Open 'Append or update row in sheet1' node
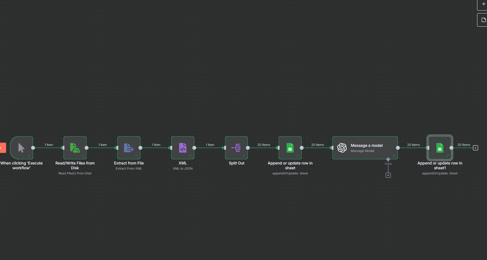The width and height of the screenshot is (487, 260). 440,148
